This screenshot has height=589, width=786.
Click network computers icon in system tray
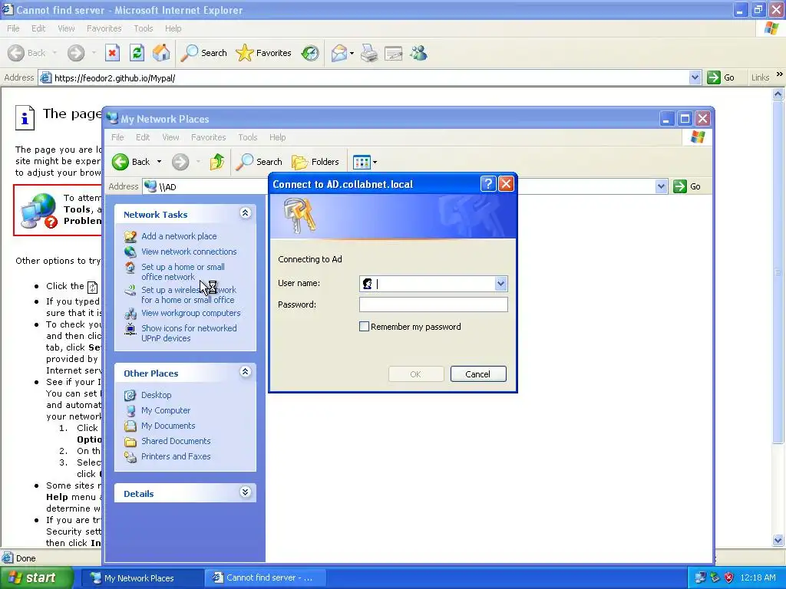point(700,577)
